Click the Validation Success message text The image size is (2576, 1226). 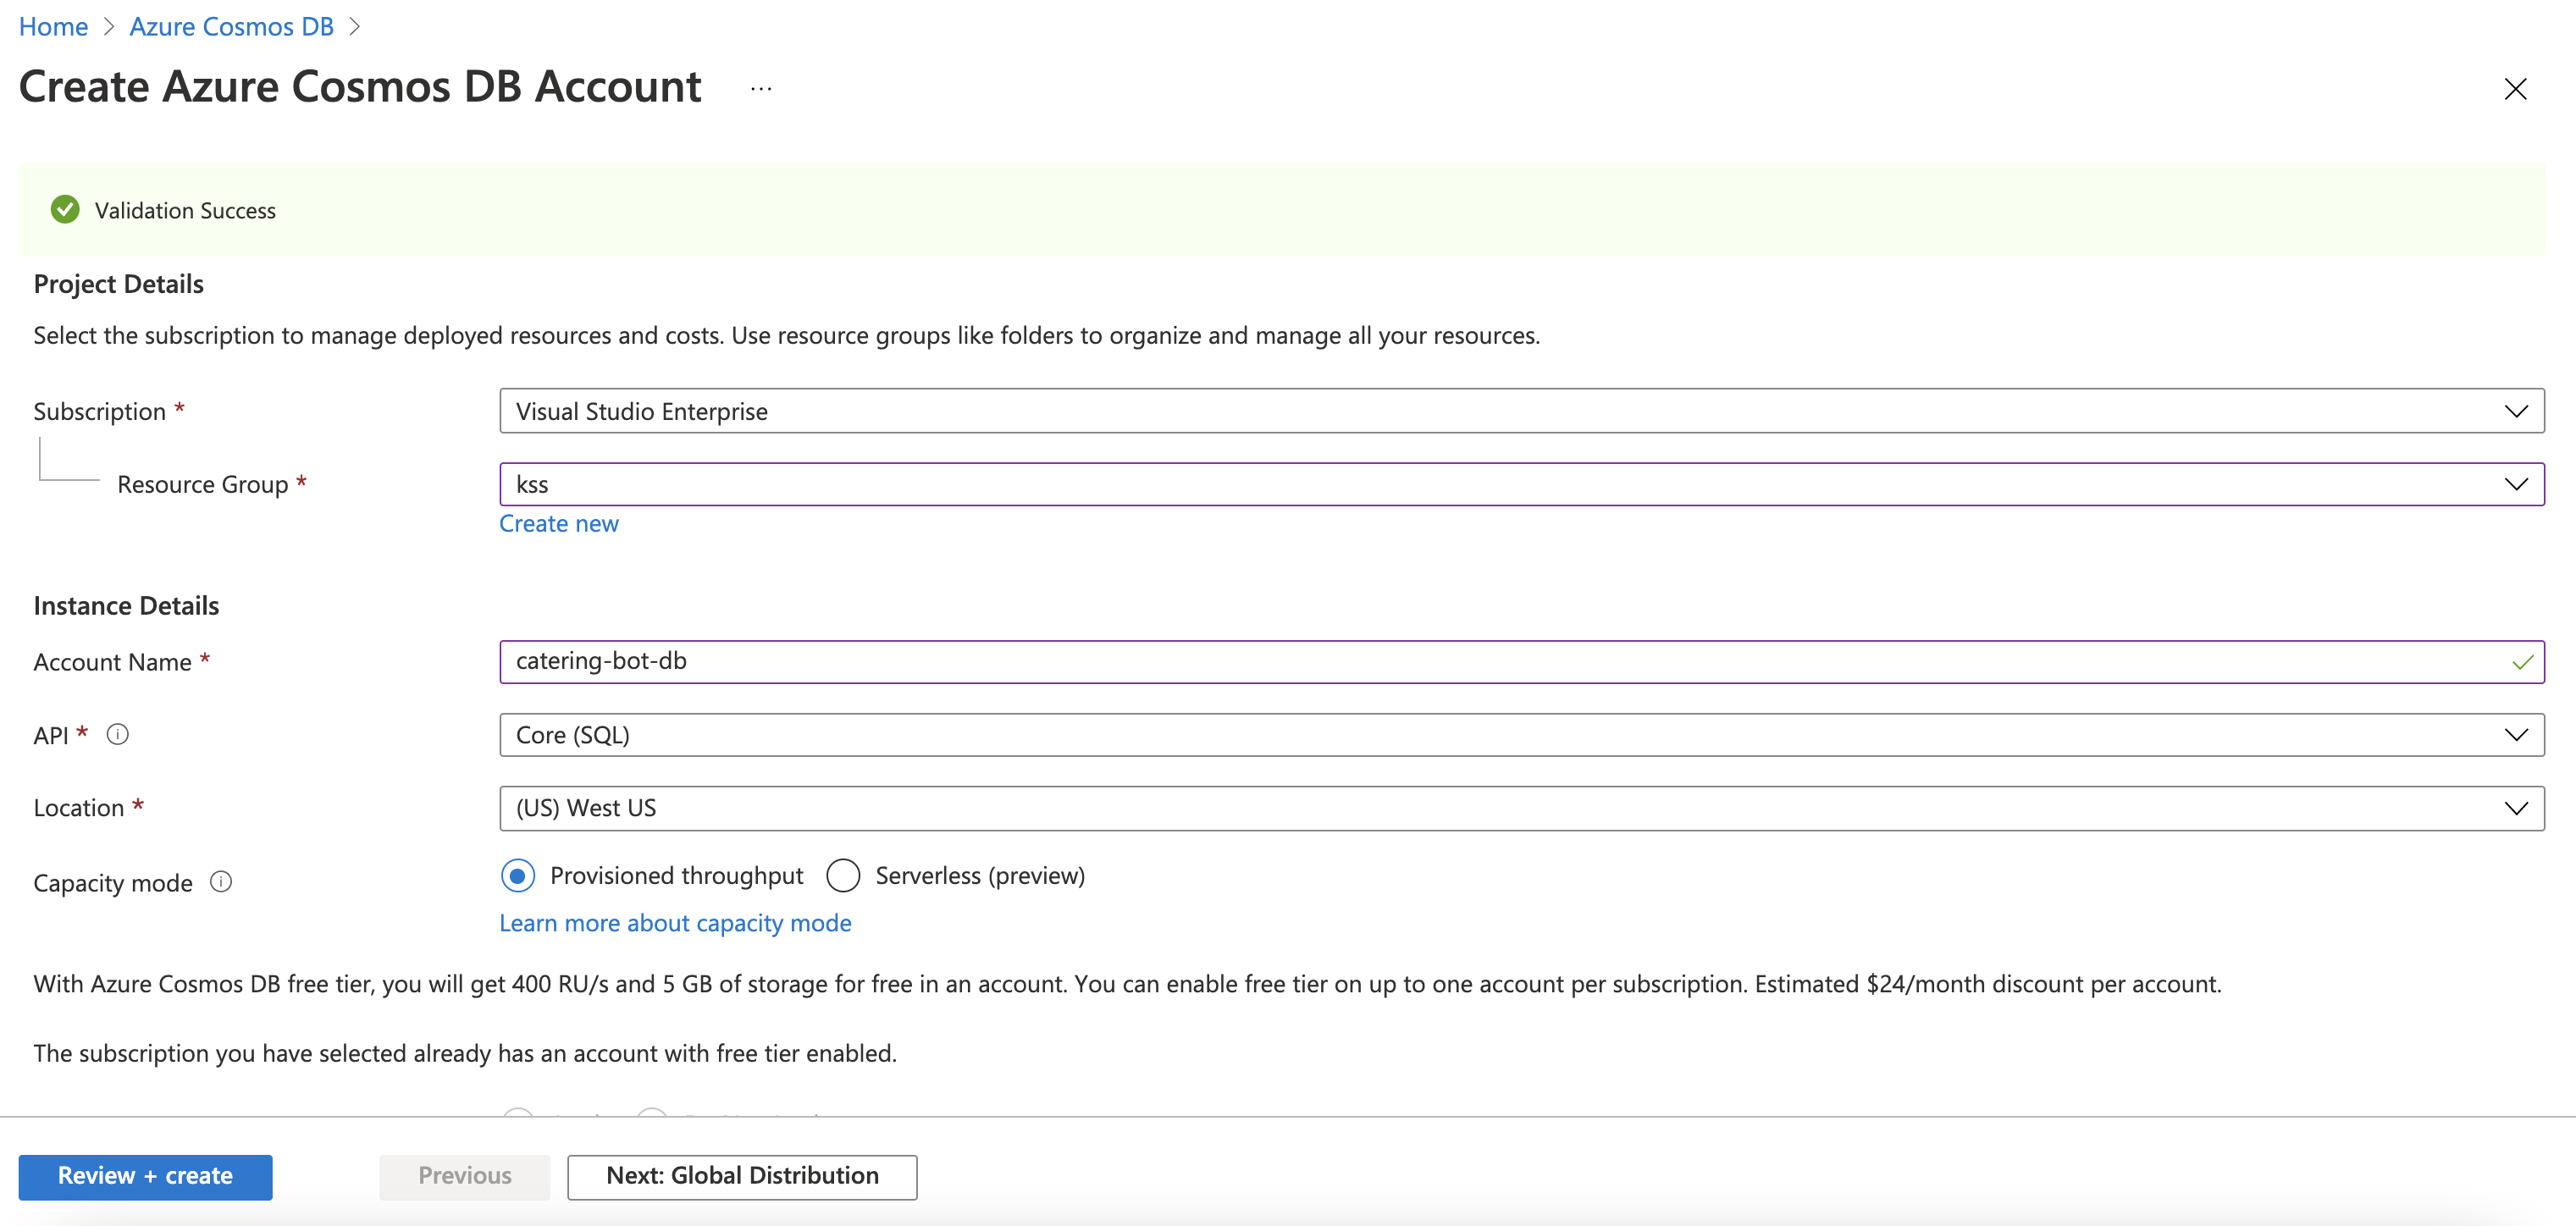(185, 211)
